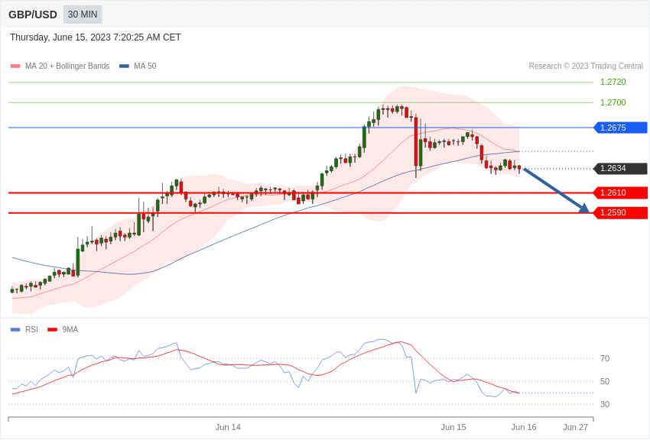Image resolution: width=650 pixels, height=440 pixels.
Task: Click the red 9MA legend swatch
Action: (52, 330)
